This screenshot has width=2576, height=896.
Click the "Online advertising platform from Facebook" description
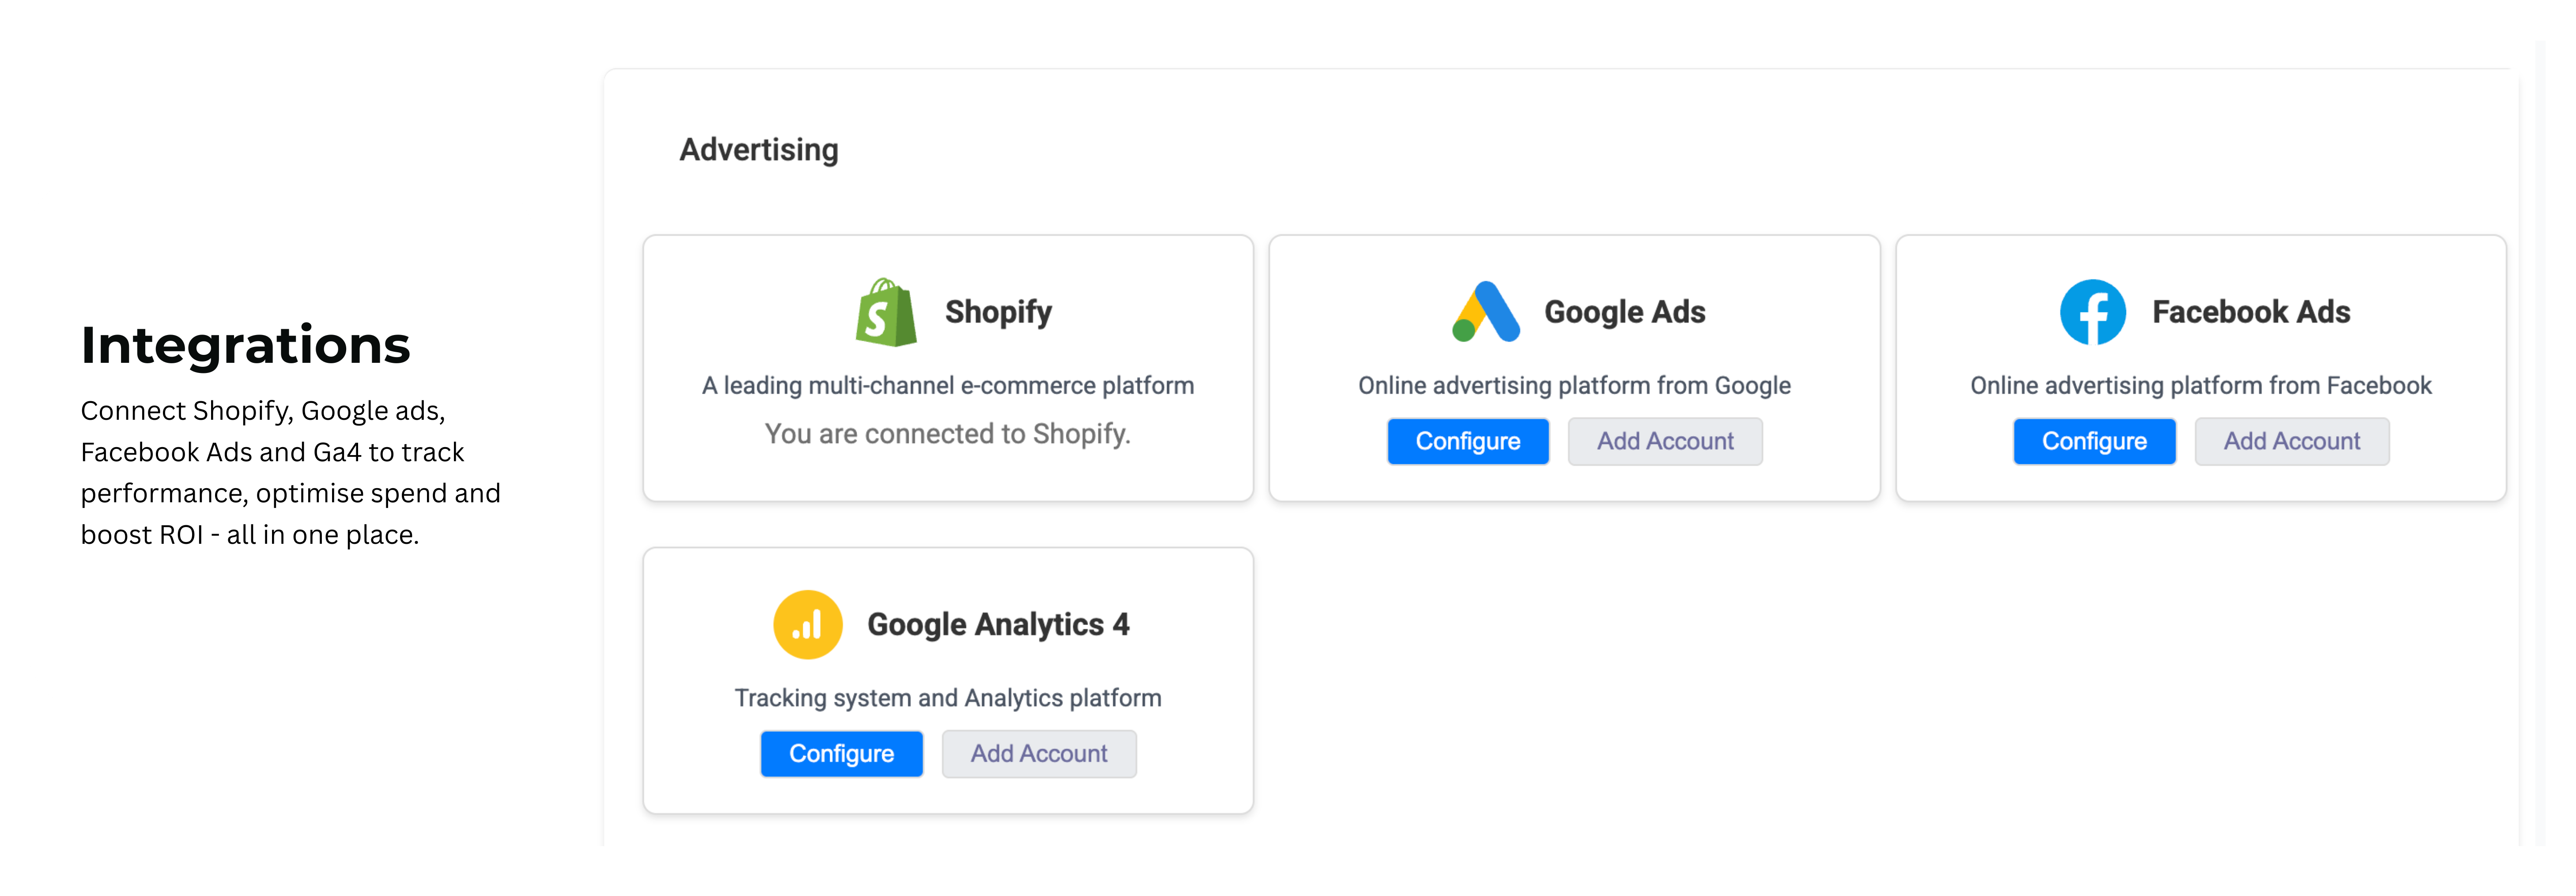pyautogui.click(x=2200, y=386)
